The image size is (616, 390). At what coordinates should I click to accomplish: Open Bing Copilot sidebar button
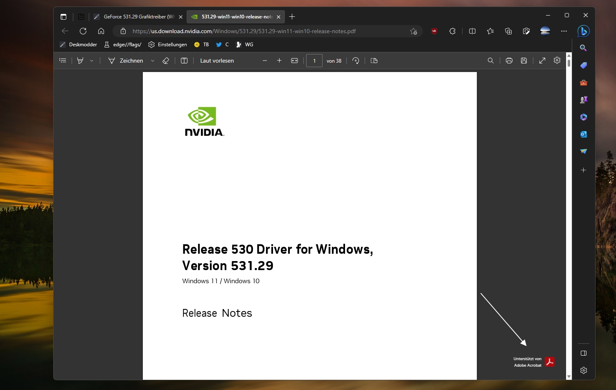click(x=583, y=31)
